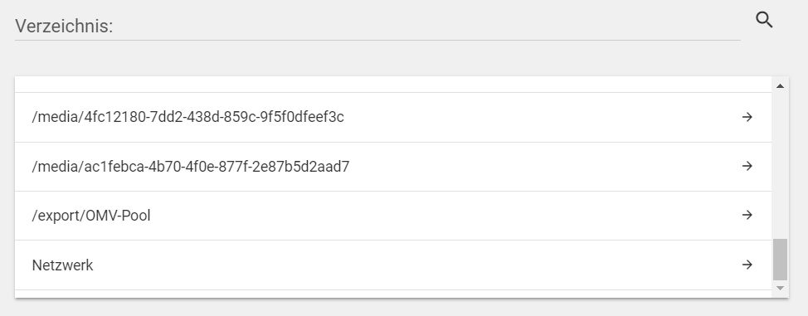The height and width of the screenshot is (316, 808).
Task: Open the Netzwerk list entry
Action: coord(393,265)
